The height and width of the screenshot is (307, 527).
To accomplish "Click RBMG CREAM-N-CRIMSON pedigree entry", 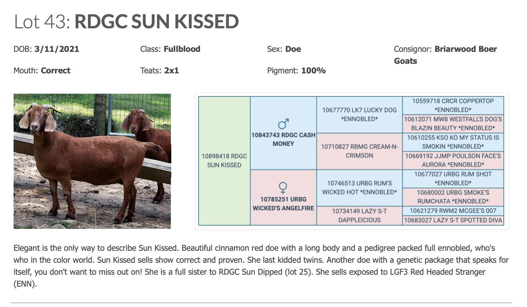I will [359, 151].
